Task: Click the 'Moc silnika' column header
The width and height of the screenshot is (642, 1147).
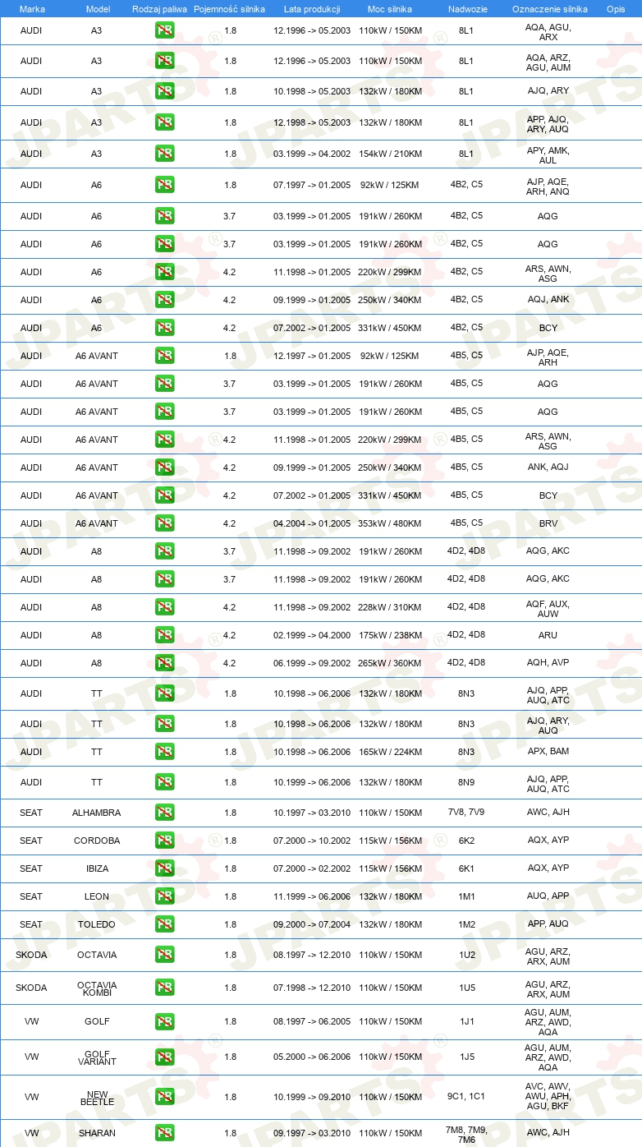Action: pos(390,9)
